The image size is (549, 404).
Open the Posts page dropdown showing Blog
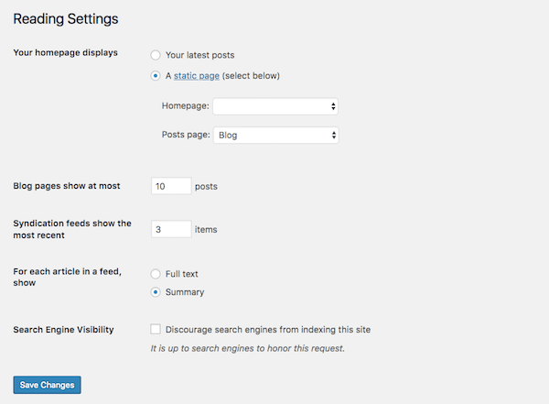coord(275,136)
